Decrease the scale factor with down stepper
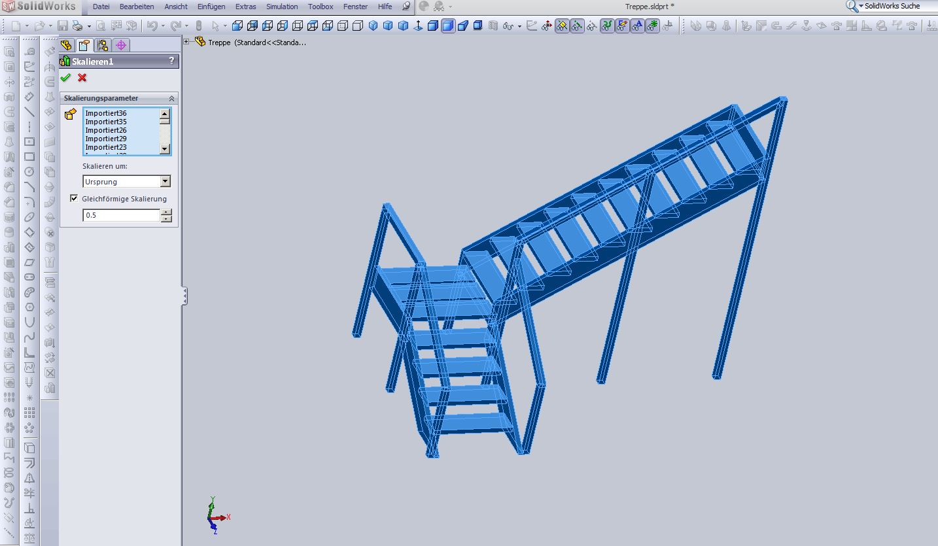The width and height of the screenshot is (938, 546). pyautogui.click(x=166, y=218)
